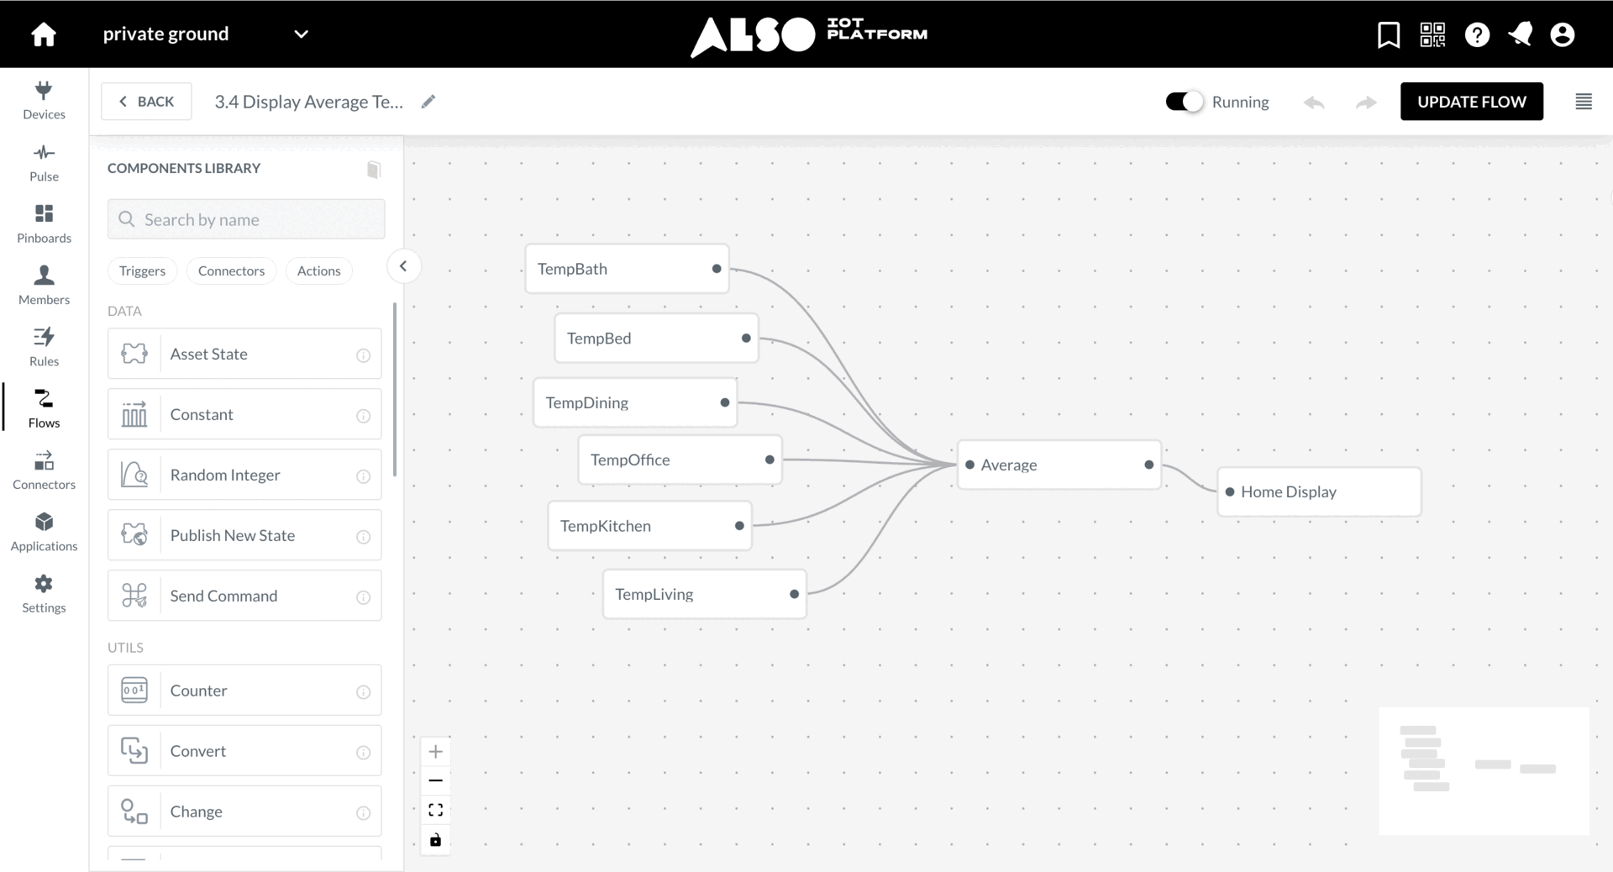The width and height of the screenshot is (1613, 872).
Task: Click the home icon in top bar
Action: tap(44, 34)
